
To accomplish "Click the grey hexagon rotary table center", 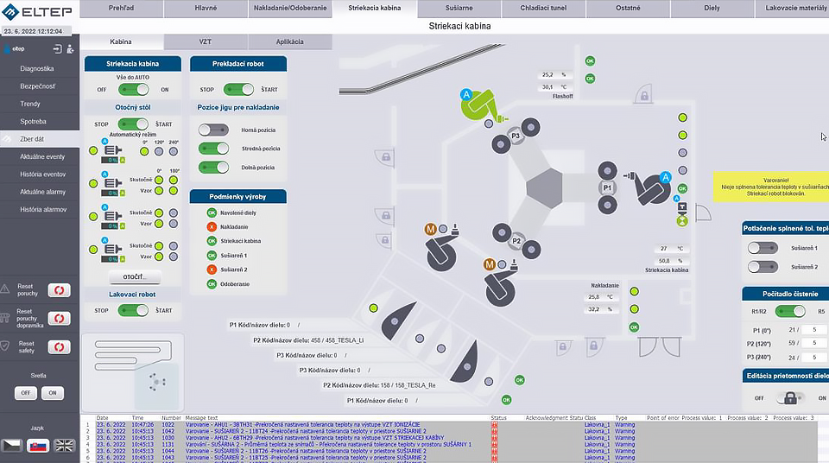I will [x=545, y=186].
